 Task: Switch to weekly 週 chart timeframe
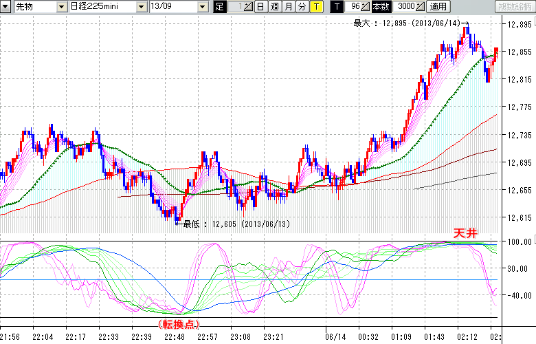274,6
